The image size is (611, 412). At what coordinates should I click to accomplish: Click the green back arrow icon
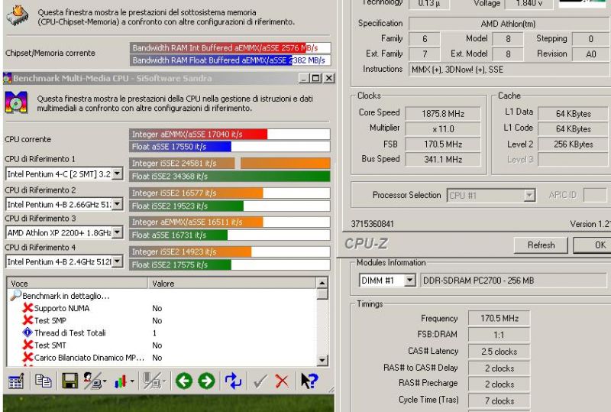(184, 381)
